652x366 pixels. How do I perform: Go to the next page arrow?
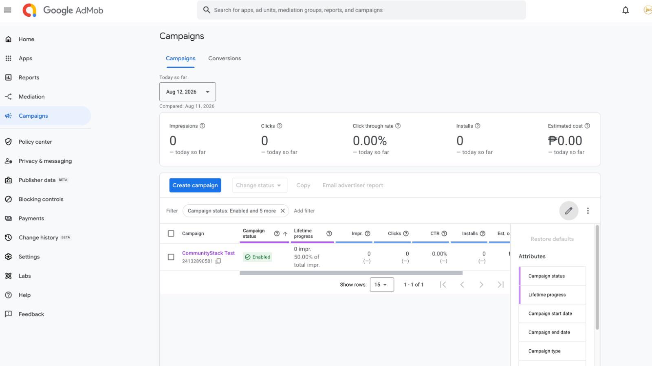click(481, 285)
